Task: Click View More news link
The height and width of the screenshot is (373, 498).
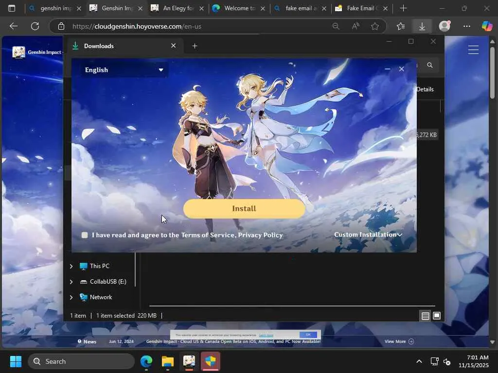Action: (x=399, y=341)
